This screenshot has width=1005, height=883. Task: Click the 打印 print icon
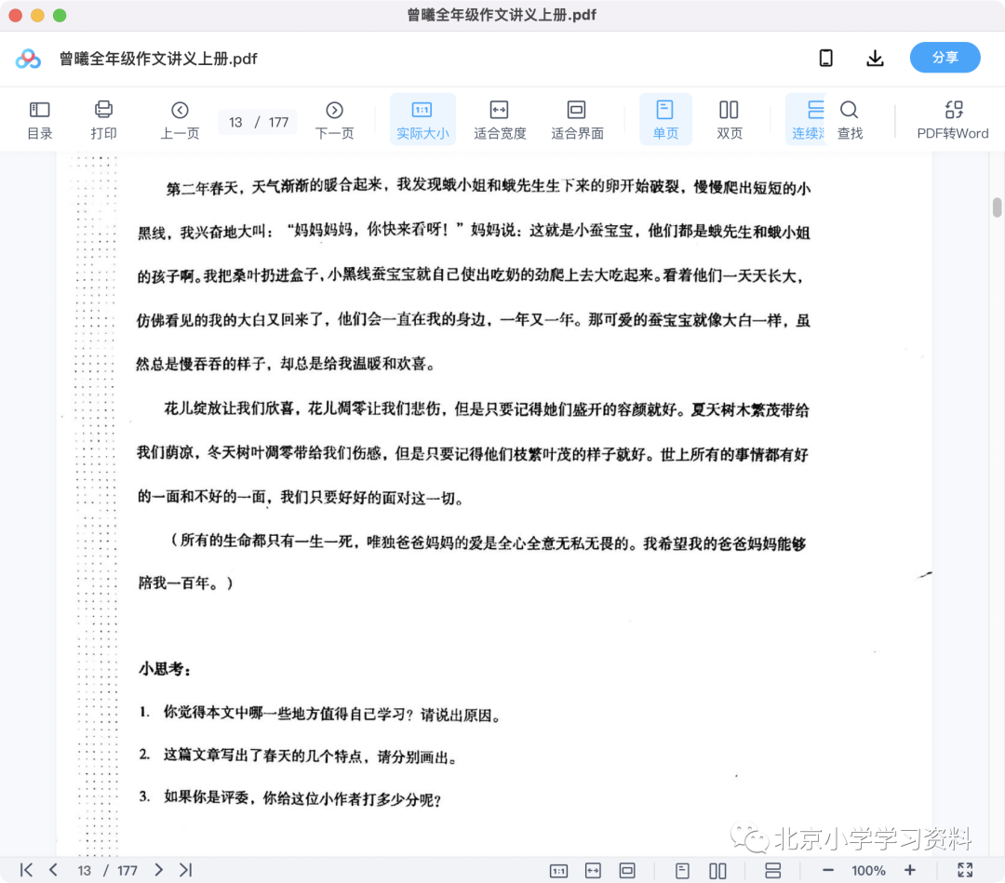(103, 119)
